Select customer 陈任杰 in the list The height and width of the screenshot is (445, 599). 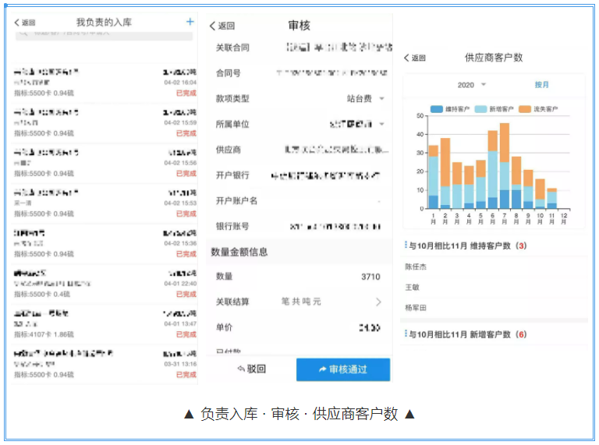416,267
